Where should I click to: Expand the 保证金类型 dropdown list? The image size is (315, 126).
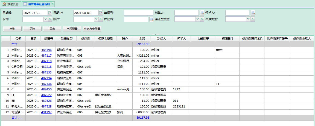(197, 19)
